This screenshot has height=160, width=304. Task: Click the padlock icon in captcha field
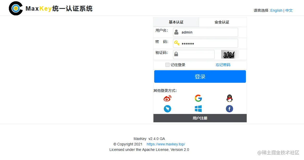point(176,54)
